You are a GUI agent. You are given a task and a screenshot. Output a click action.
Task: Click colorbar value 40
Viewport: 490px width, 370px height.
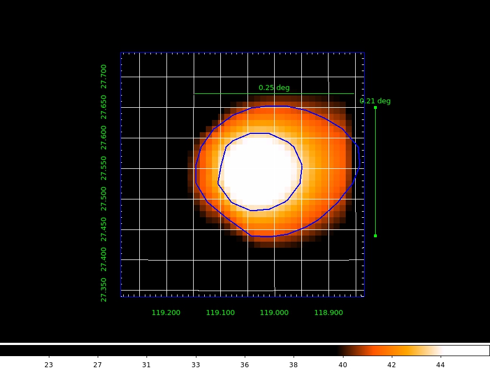[343, 365]
